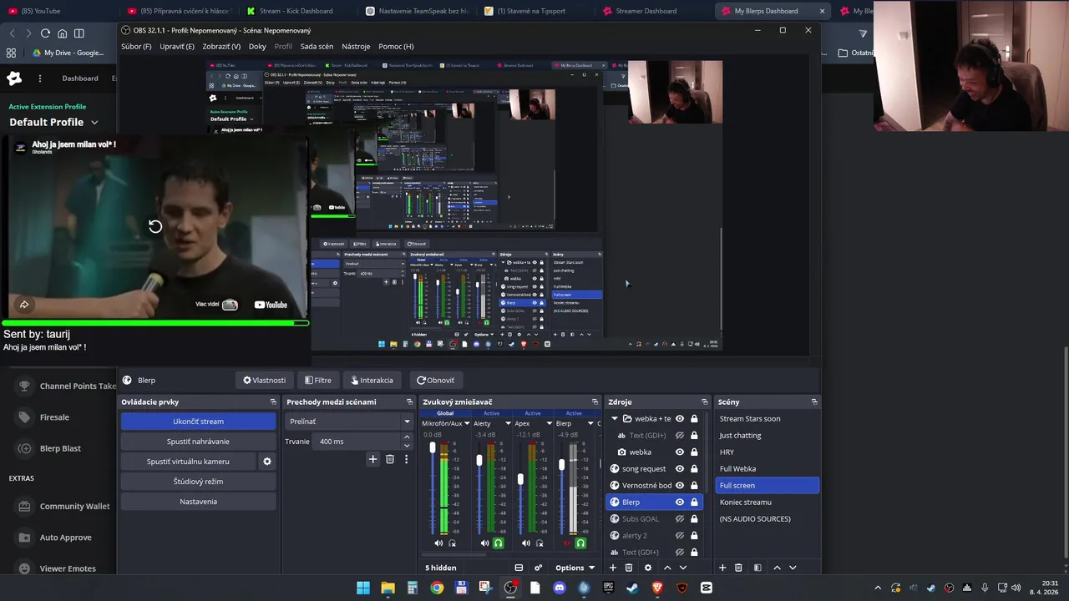Click Spustiť nahrávanie button
The height and width of the screenshot is (601, 1069).
point(198,442)
